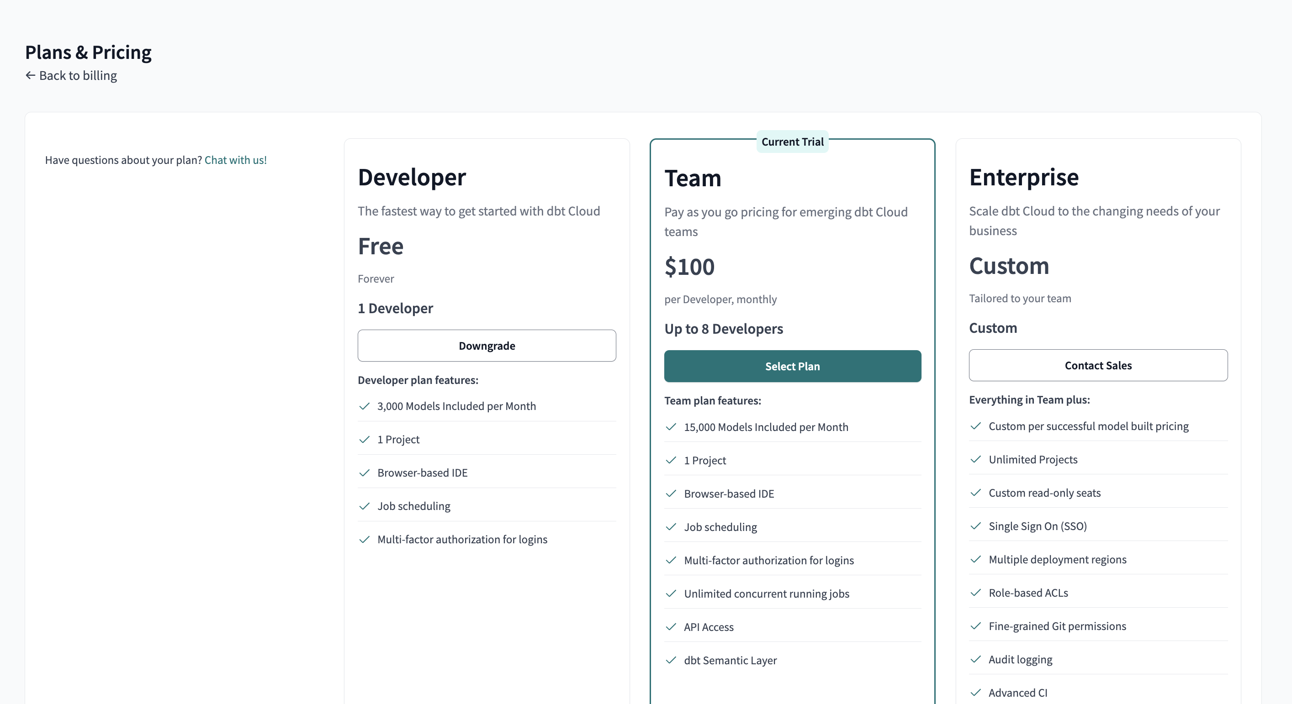1292x704 pixels.
Task: Click the Developer plan heading
Action: point(412,178)
